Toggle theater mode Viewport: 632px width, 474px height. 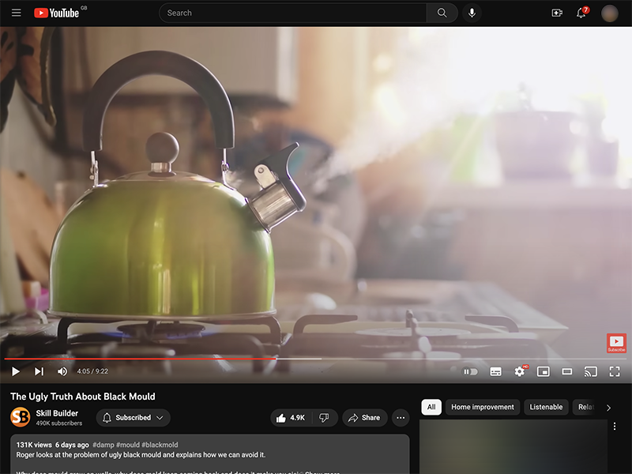[567, 371]
